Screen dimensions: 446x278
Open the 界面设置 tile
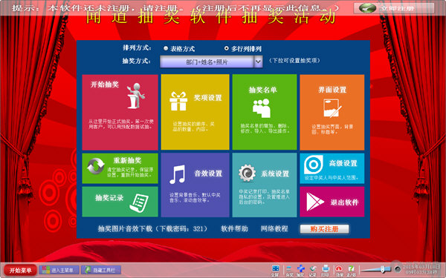coord(332,113)
